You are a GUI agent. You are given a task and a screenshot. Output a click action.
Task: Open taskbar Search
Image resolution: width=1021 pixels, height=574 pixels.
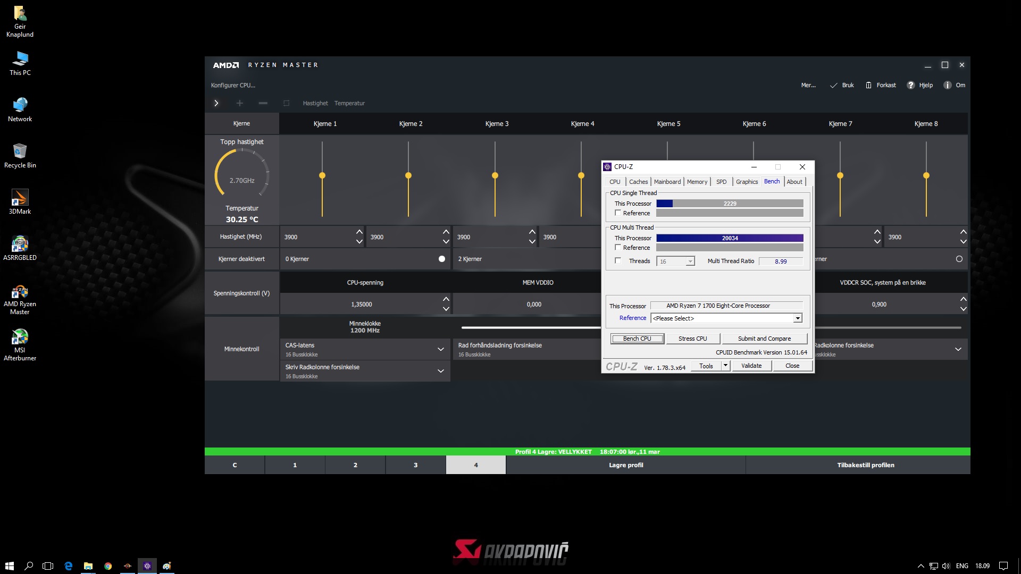[x=29, y=566]
